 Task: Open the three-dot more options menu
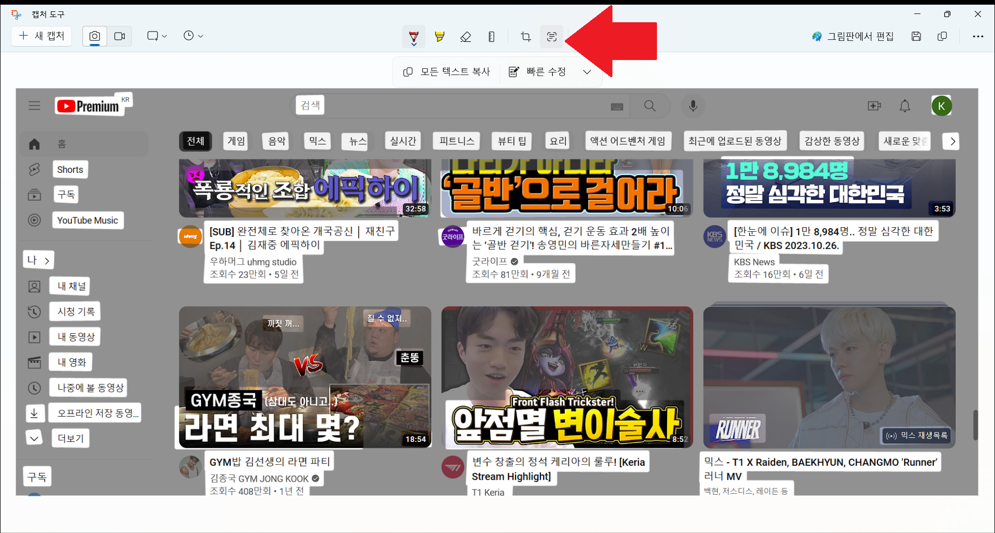[978, 36]
